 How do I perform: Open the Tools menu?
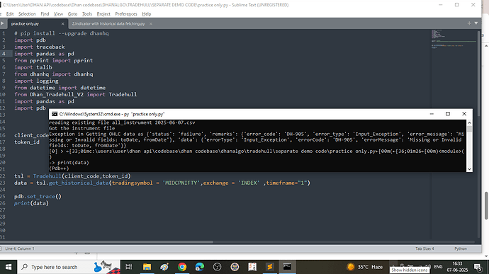[87, 14]
